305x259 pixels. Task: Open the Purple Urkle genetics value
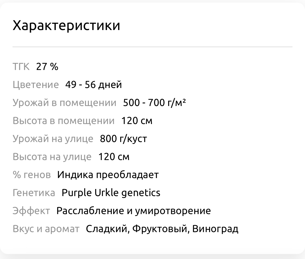pyautogui.click(x=111, y=193)
